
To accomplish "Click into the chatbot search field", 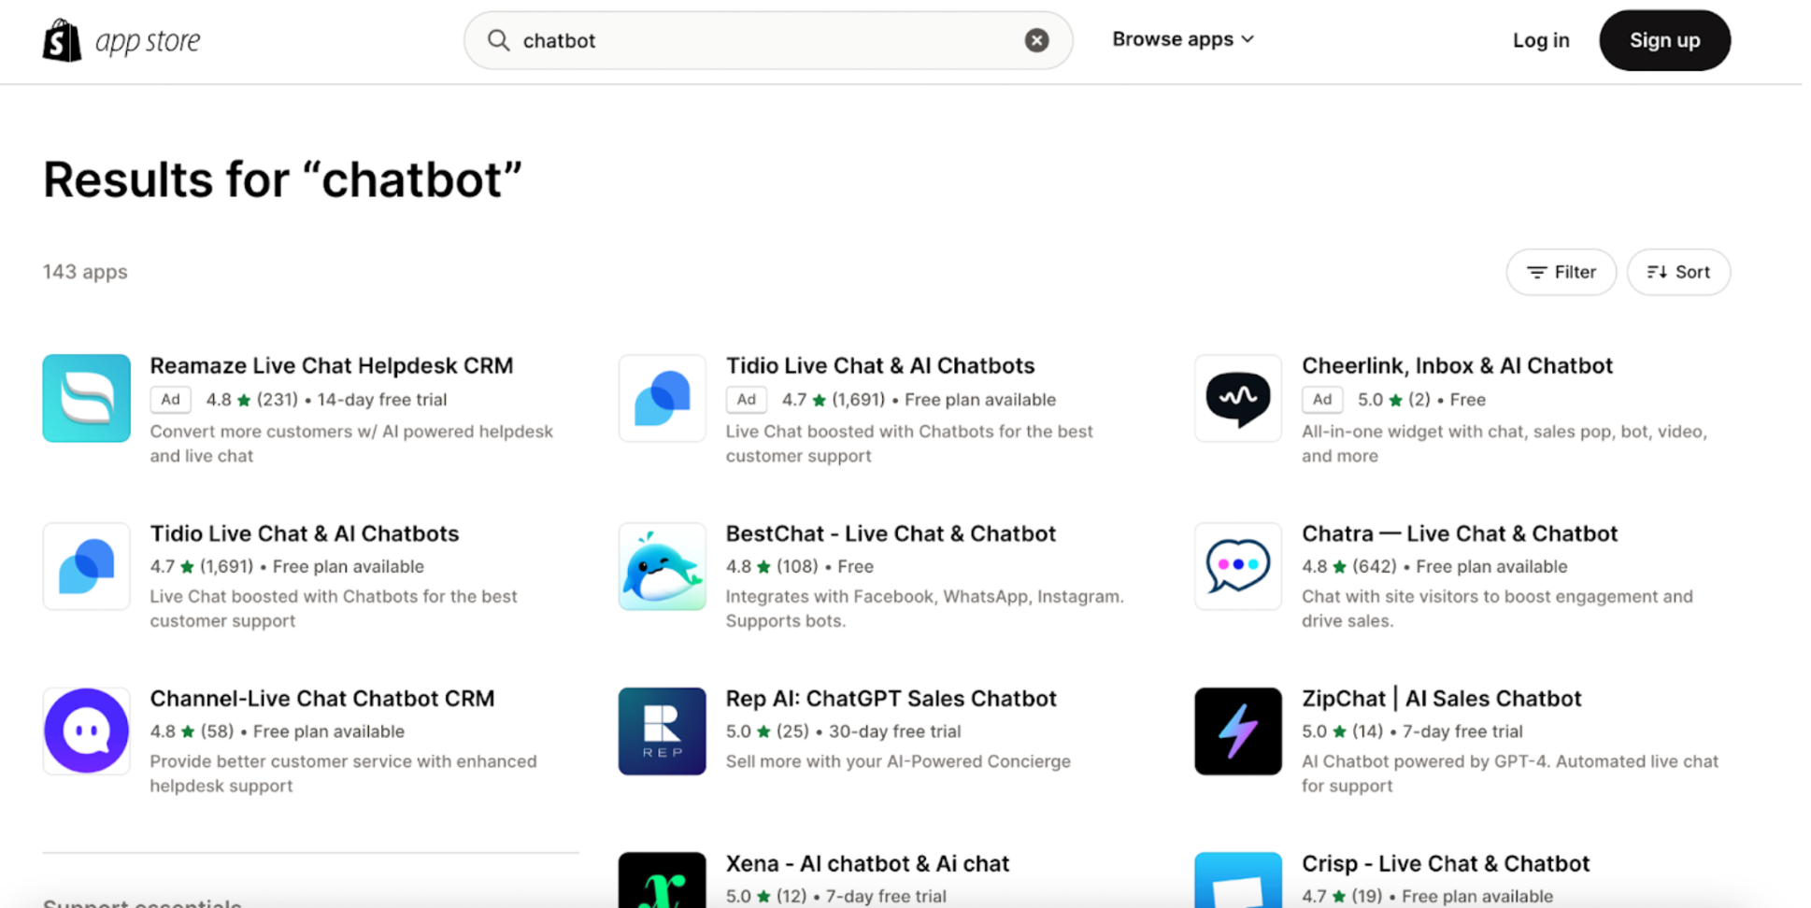I will pyautogui.click(x=768, y=40).
